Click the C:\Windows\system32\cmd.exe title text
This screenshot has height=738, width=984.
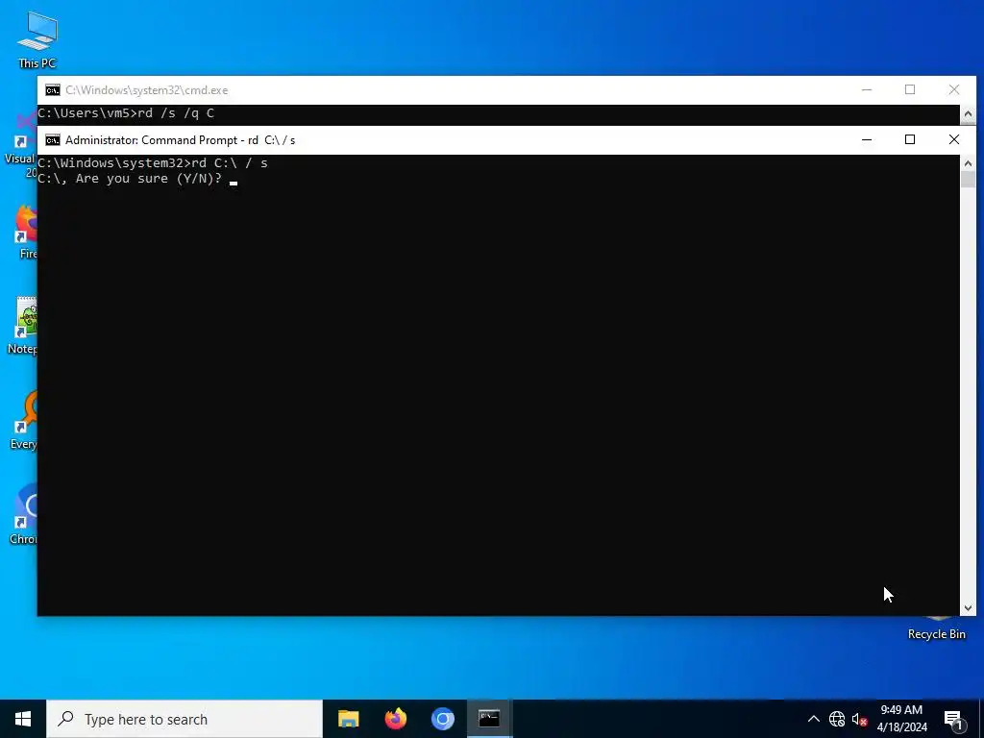(x=147, y=90)
